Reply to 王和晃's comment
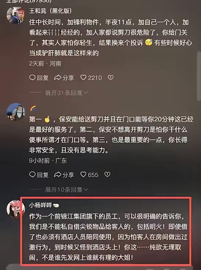 pyautogui.click(x=39, y=78)
